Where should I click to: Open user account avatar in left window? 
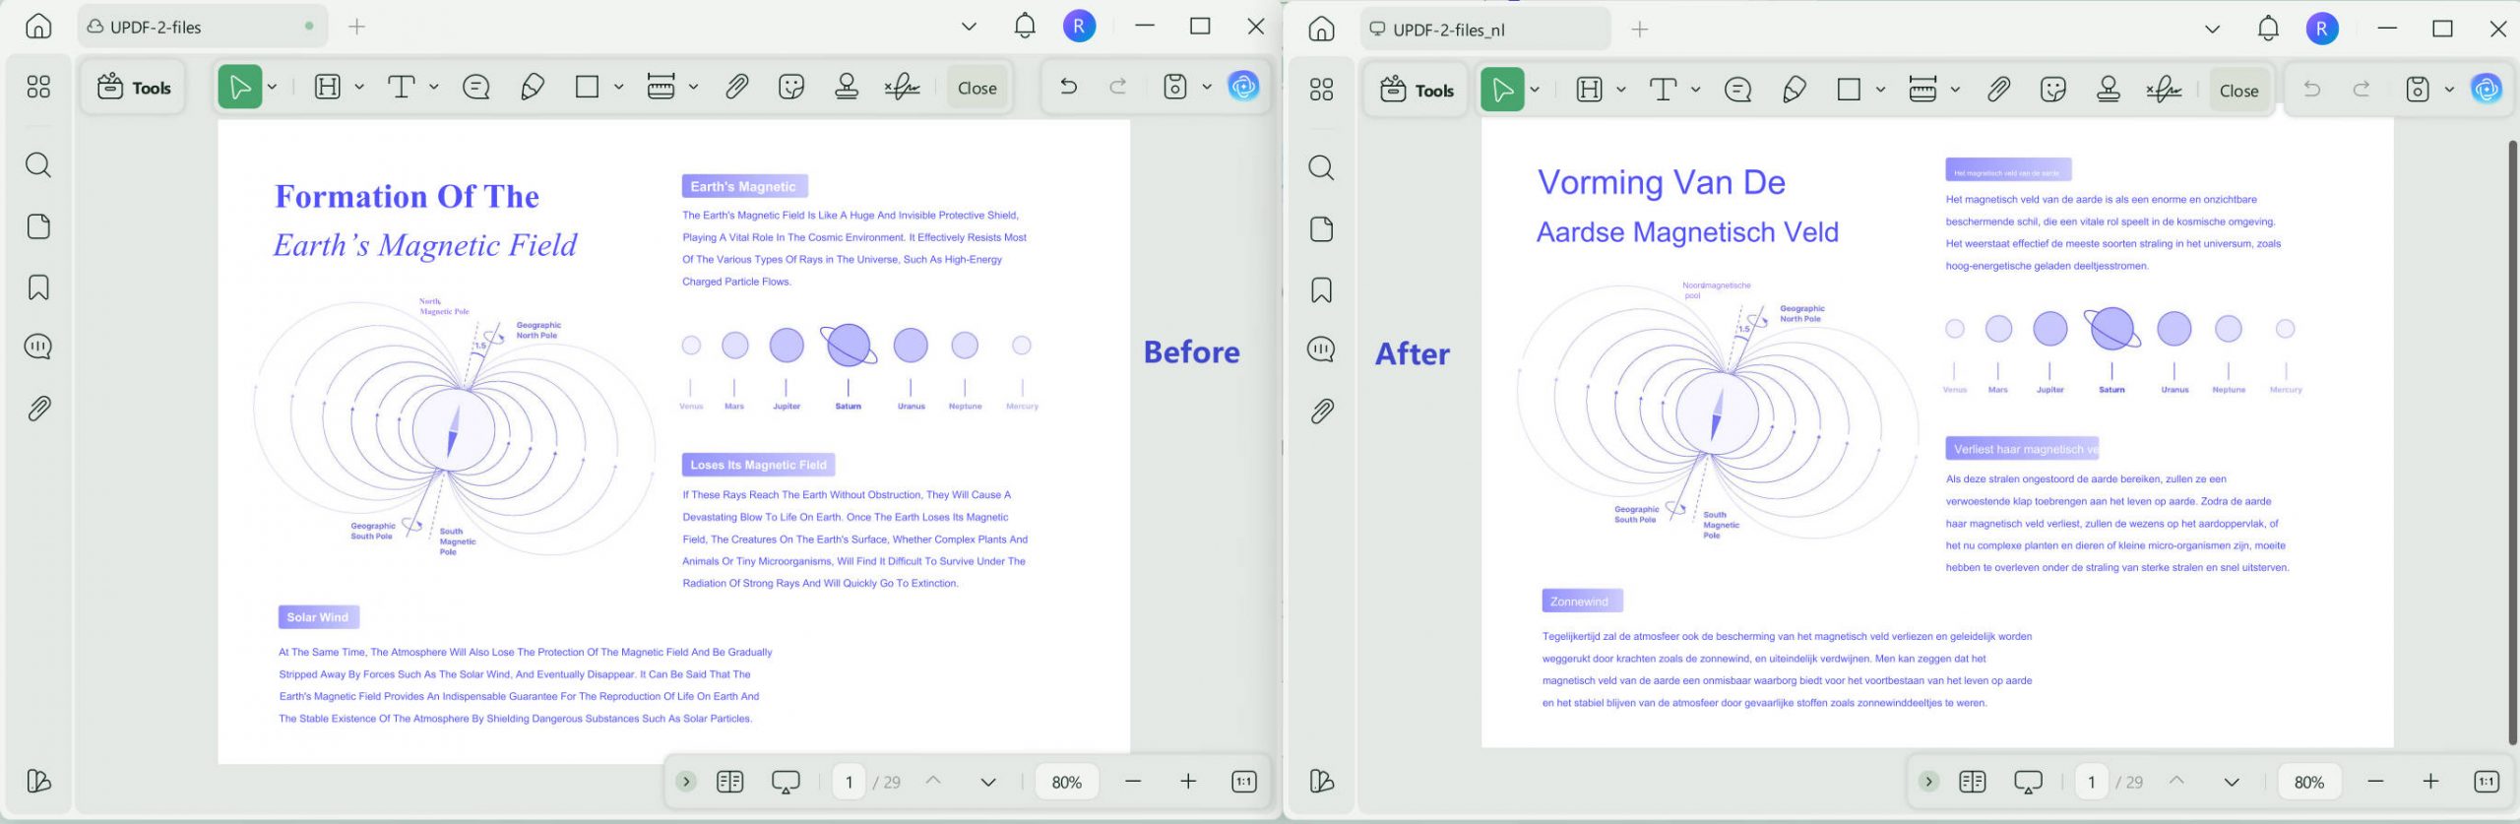(1079, 27)
